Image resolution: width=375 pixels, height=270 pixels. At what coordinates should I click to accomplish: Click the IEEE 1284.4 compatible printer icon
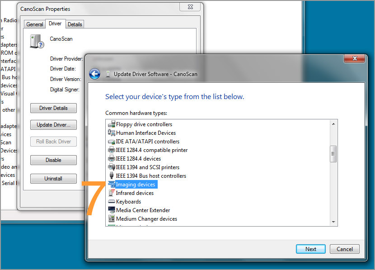click(112, 150)
